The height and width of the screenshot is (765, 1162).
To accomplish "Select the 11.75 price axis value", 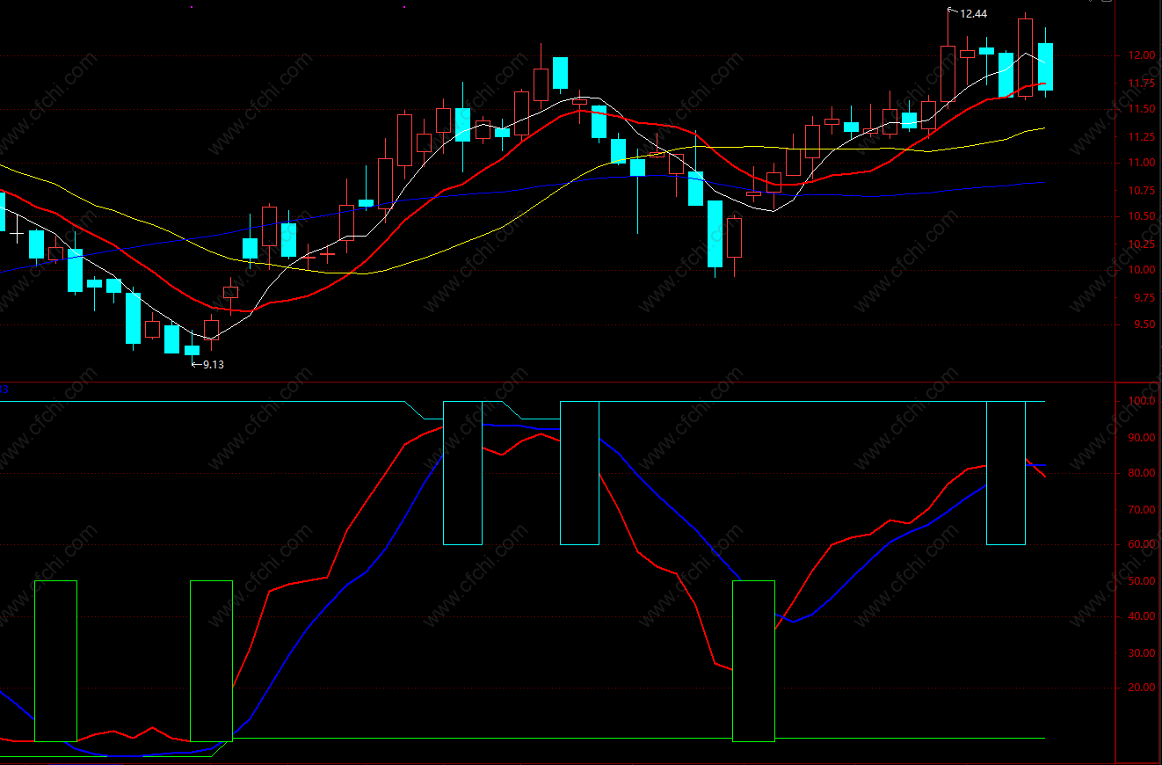I will [1141, 84].
